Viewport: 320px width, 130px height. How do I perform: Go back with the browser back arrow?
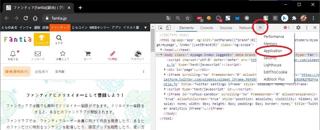tap(7, 18)
